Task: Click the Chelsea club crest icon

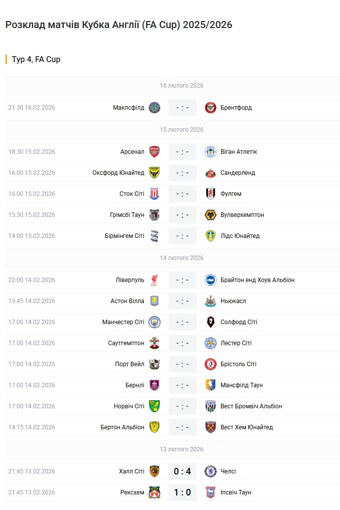Action: point(211,471)
